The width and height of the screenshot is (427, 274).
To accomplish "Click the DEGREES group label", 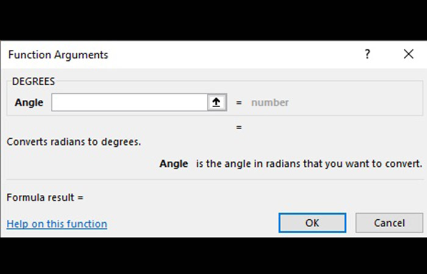I will pos(34,81).
